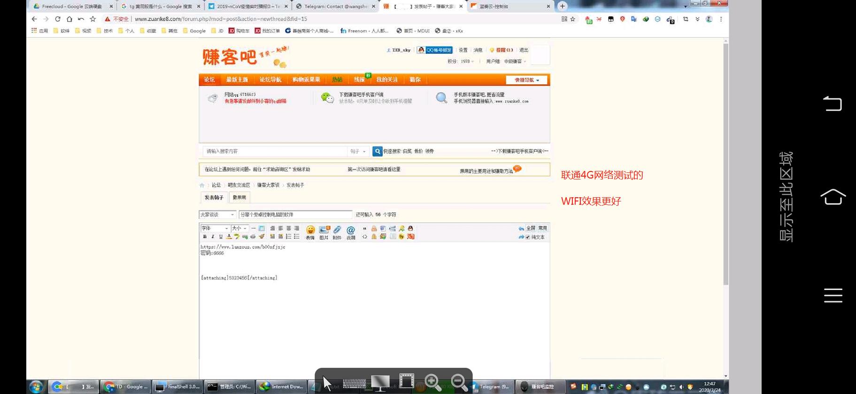Screen dimensions: 856x394
Task: Redo the edit in the editor
Action: 521,237
